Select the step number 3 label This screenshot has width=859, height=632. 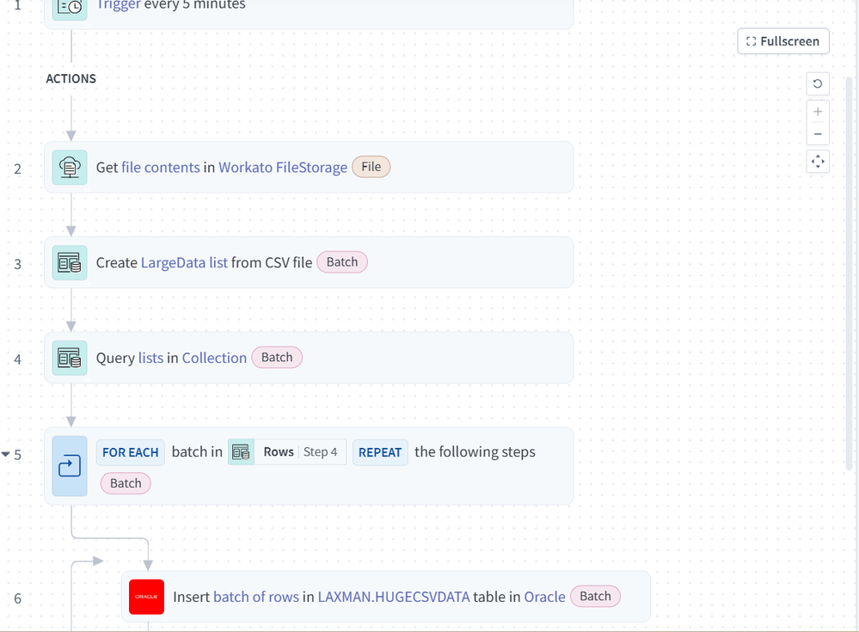point(17,265)
